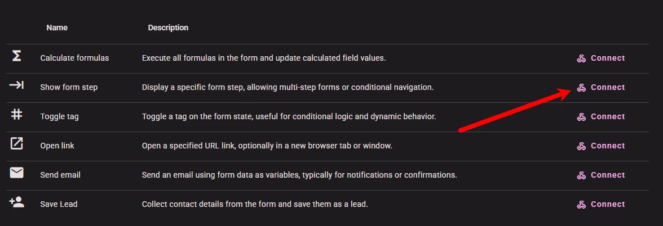Click the webhook icon in Save Lead row
Image resolution: width=663 pixels, height=226 pixels.
click(581, 205)
